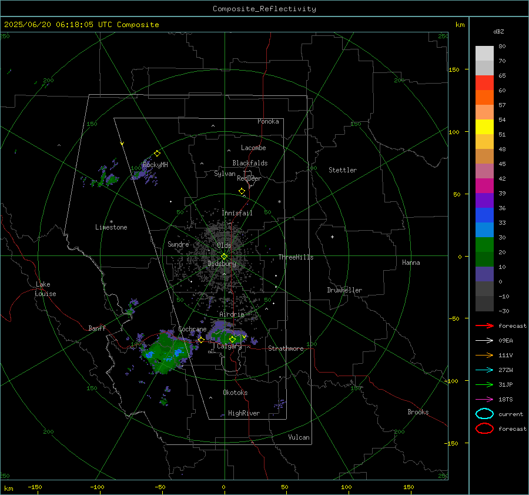Click the ThreeHills label

coord(296,257)
